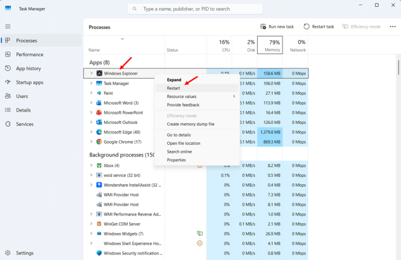This screenshot has width=401, height=260.
Task: Expand the Task Manager process group
Action: tap(91, 83)
